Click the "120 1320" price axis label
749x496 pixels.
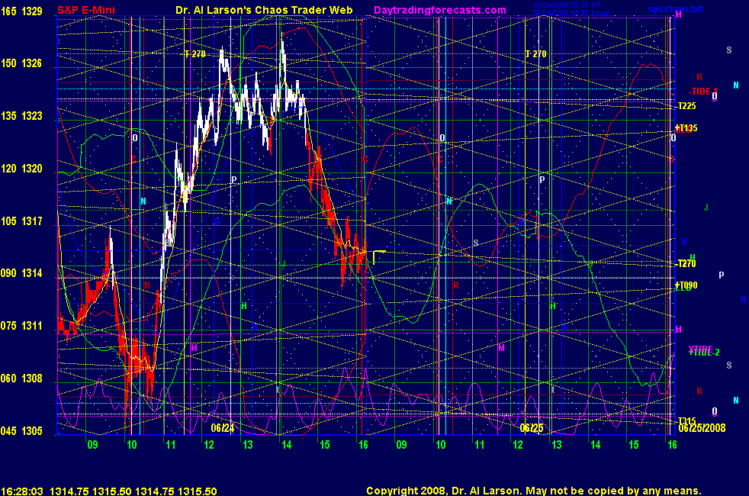tap(21, 169)
